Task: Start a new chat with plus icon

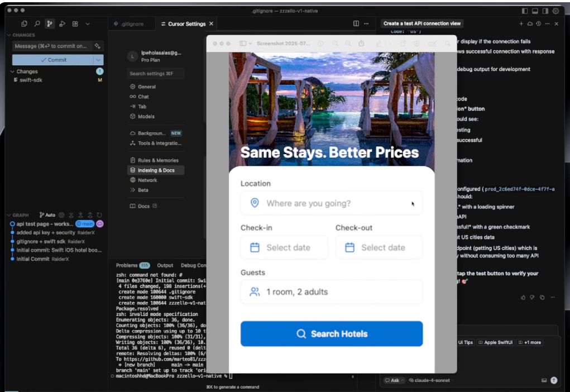Action: (x=521, y=23)
